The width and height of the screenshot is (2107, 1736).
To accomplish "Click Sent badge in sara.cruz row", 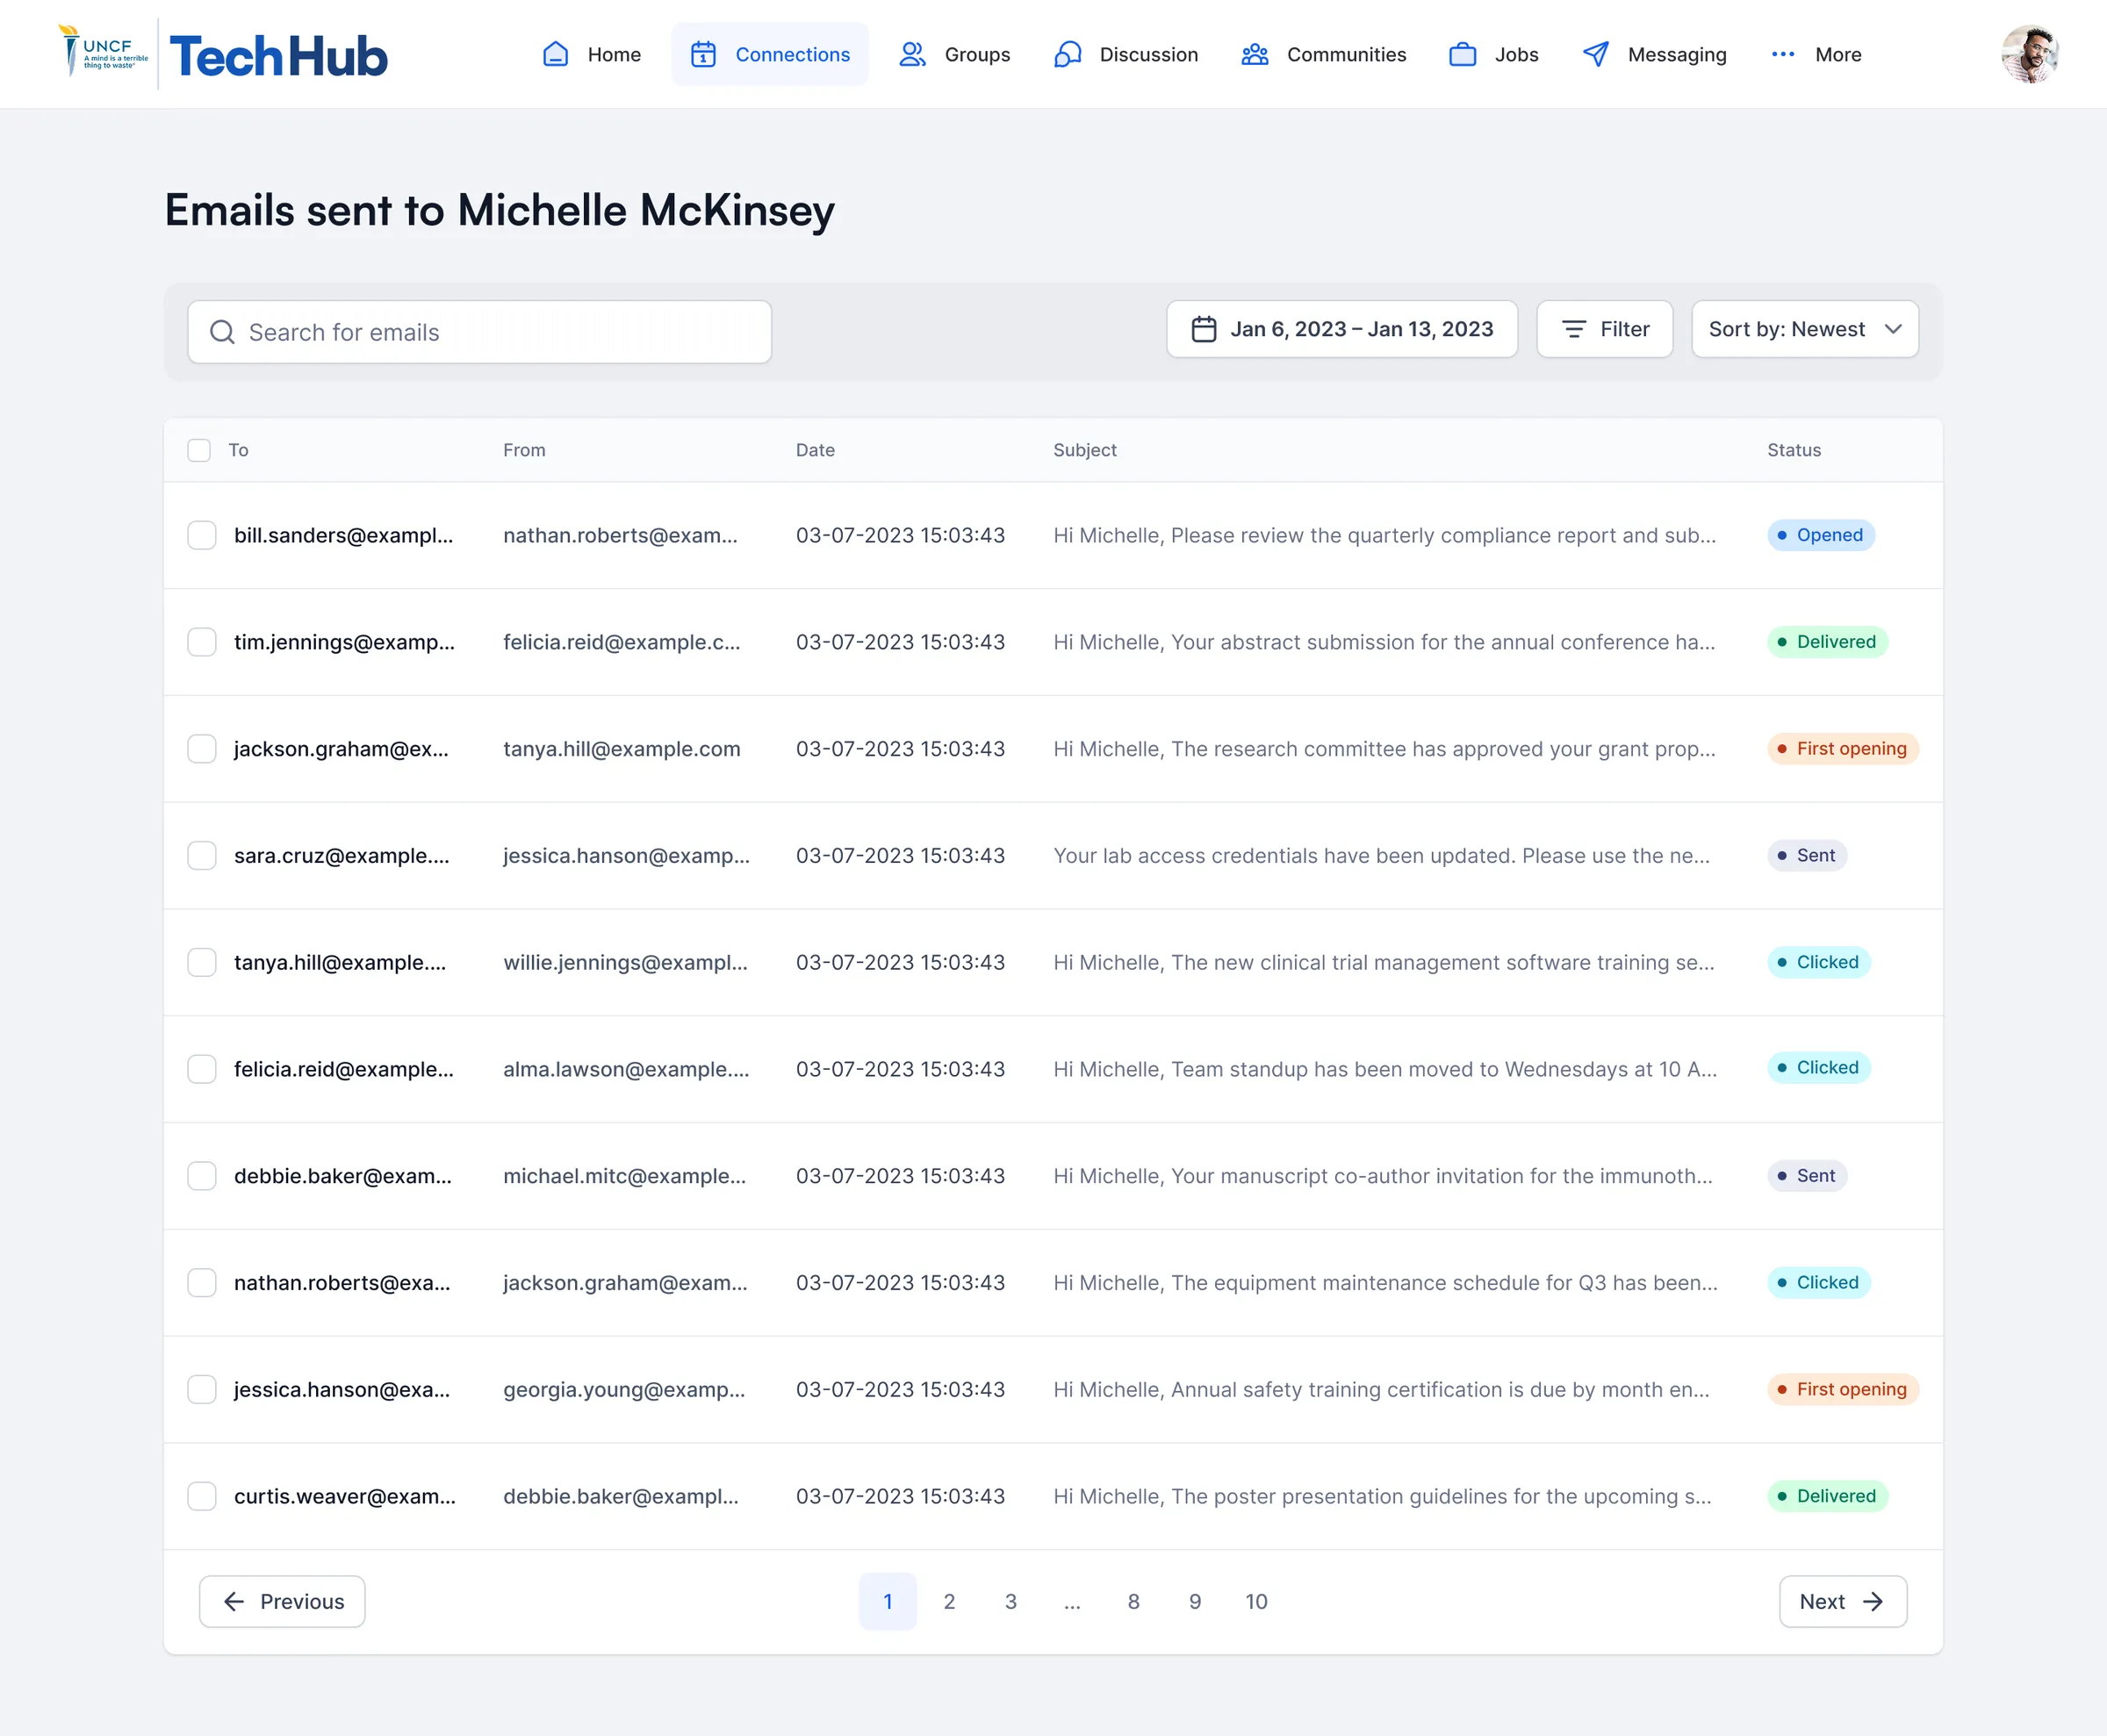I will (x=1807, y=855).
